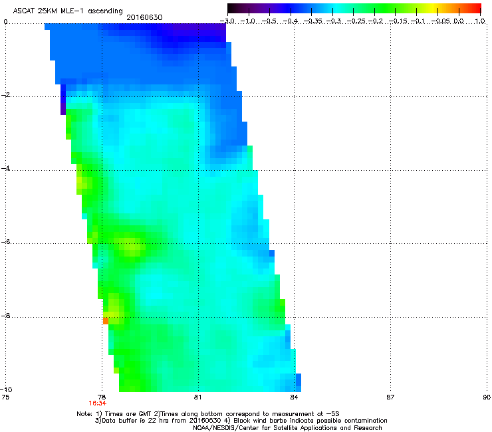The height and width of the screenshot is (432, 492).
Task: Select the latitude axis label "-6"
Action: (x=5, y=242)
